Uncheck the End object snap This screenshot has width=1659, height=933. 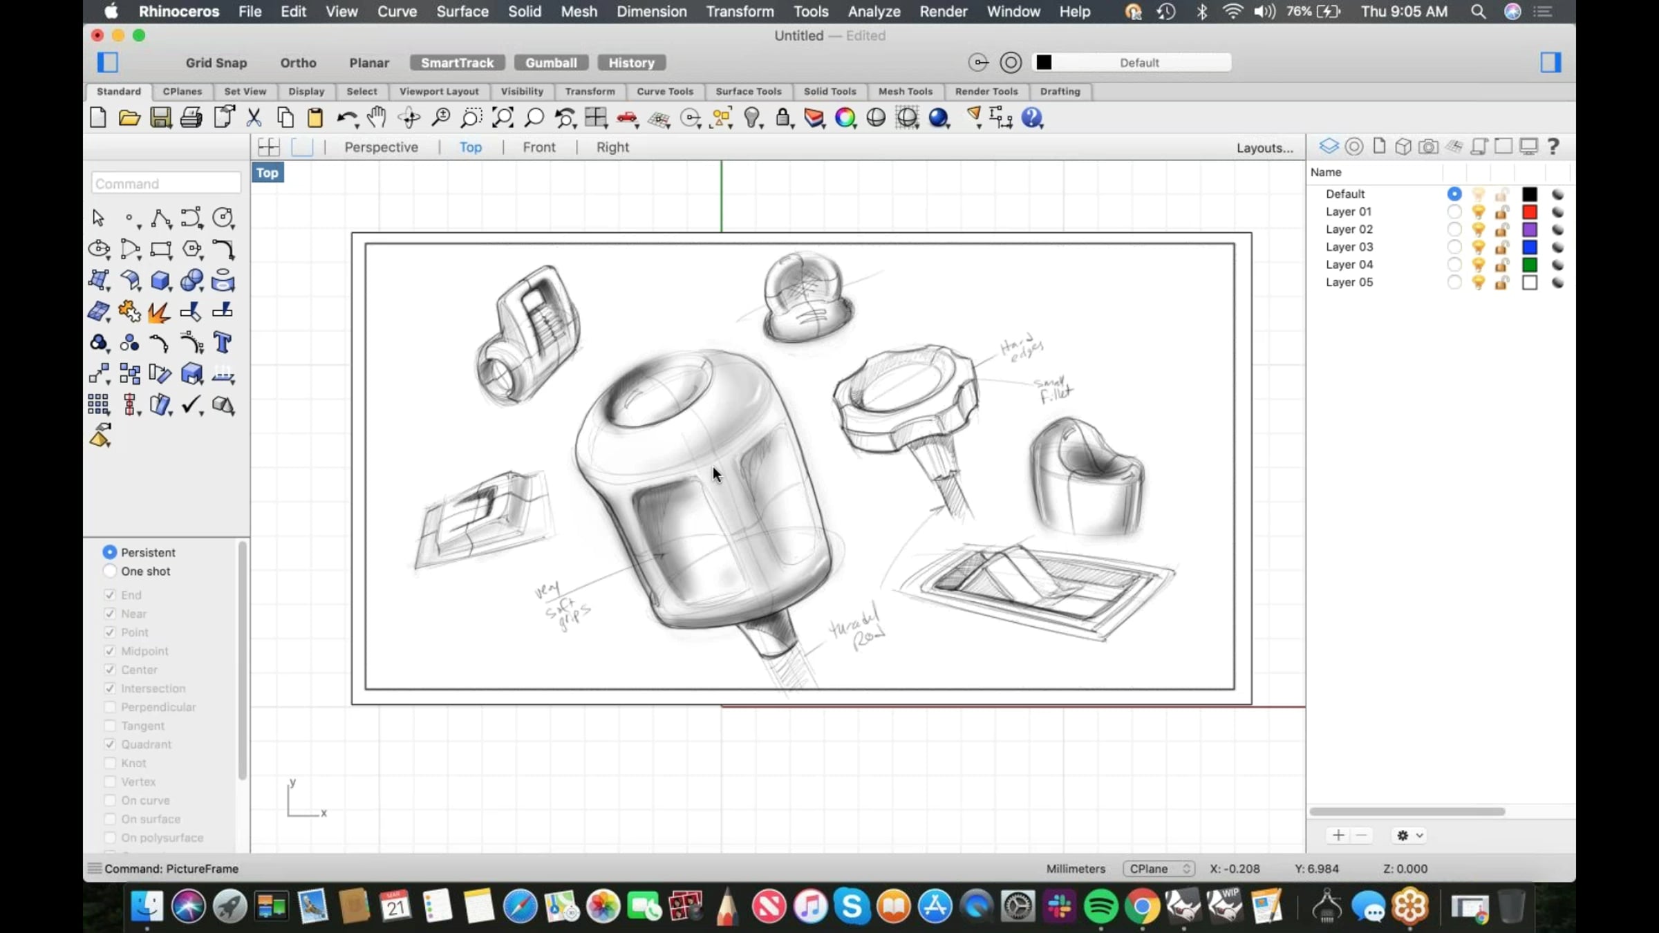pyautogui.click(x=109, y=595)
